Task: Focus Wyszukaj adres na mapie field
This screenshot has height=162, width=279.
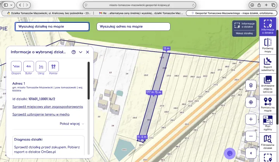Action: (x=133, y=27)
